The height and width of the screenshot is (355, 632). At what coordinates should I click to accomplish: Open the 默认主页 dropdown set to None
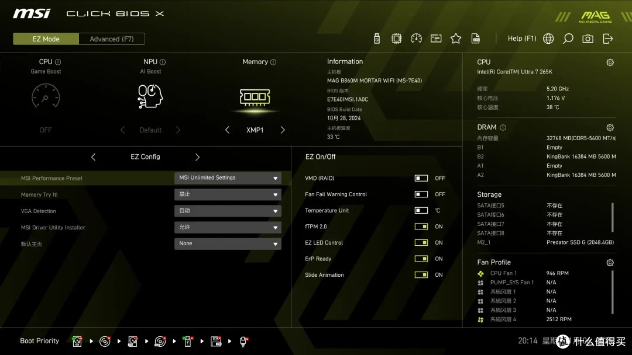pos(228,243)
